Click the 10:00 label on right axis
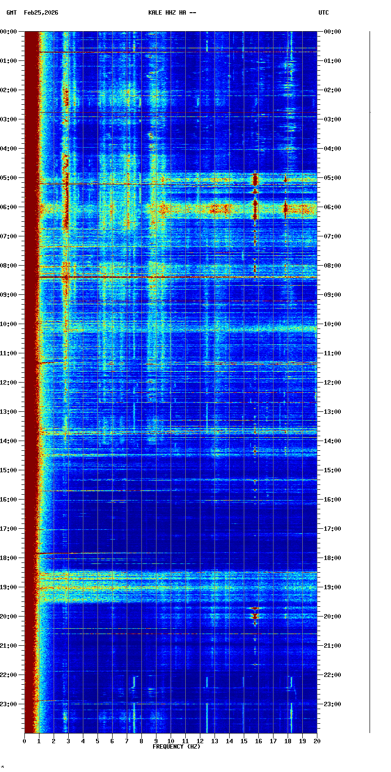 332,324
